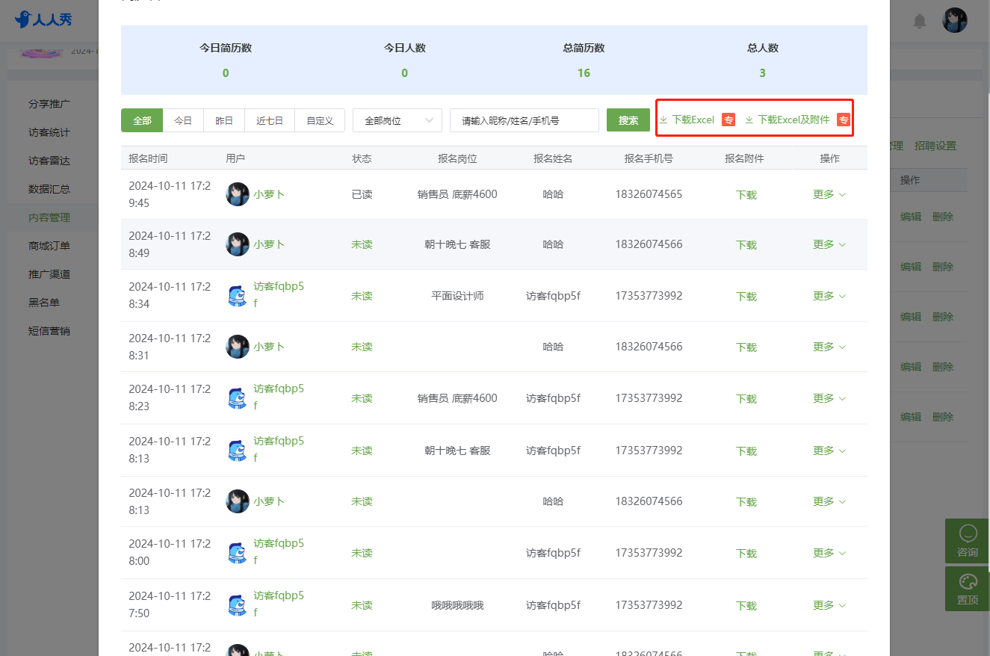Download attachment for 18326074565 row
990x656 pixels.
[746, 194]
